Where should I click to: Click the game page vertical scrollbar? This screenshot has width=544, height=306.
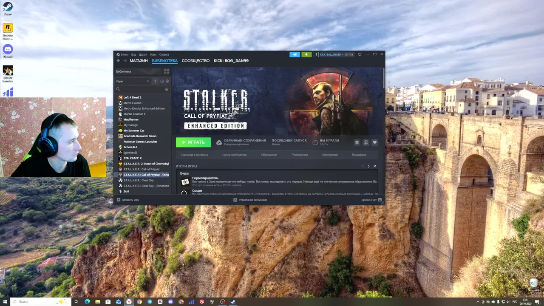(383, 79)
